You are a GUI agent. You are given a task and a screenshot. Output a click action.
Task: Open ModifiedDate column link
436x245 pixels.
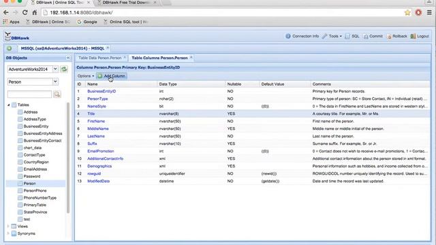pyautogui.click(x=98, y=181)
